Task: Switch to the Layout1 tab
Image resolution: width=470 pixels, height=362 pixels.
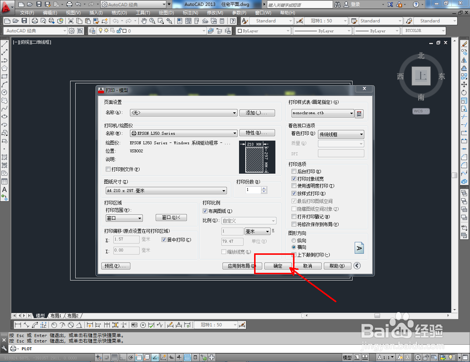Action: click(55, 316)
